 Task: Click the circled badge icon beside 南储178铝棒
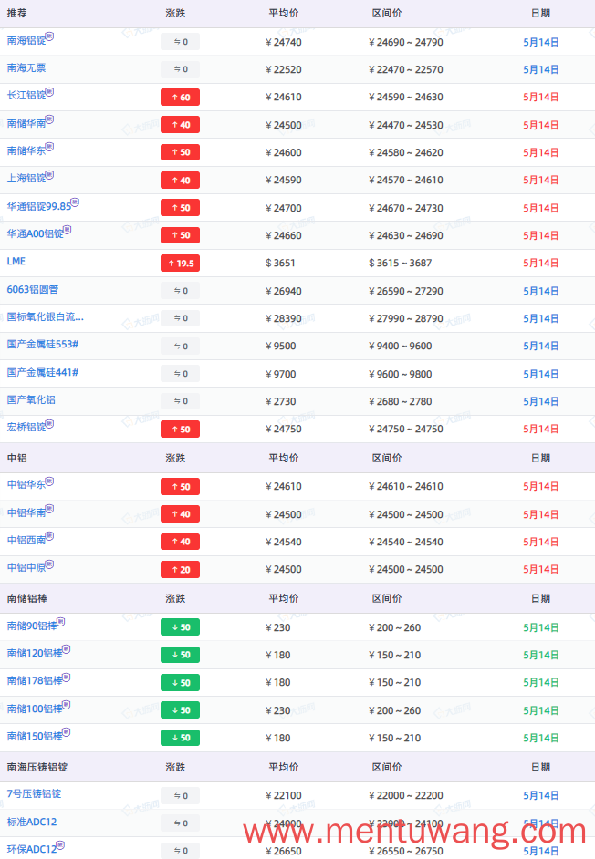[x=67, y=678]
